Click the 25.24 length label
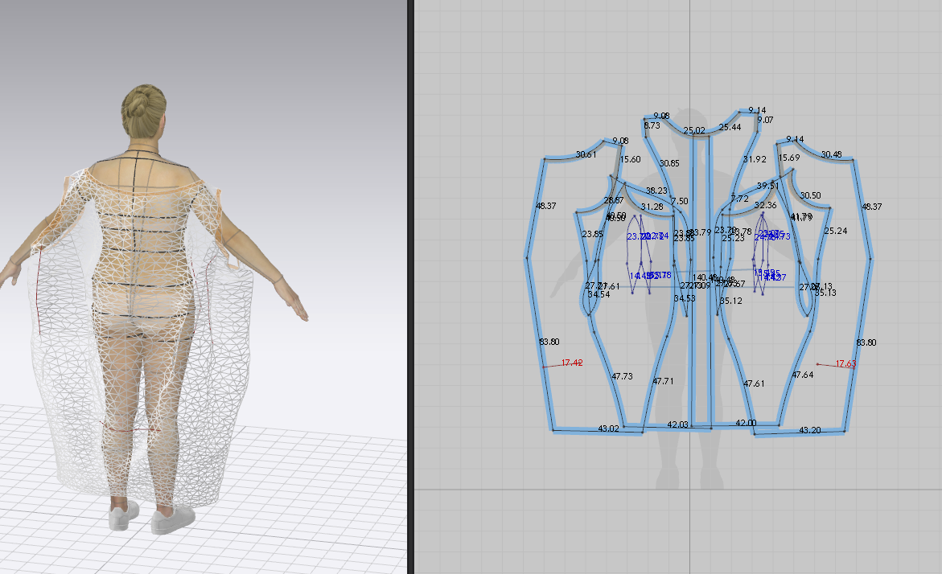 [x=836, y=231]
